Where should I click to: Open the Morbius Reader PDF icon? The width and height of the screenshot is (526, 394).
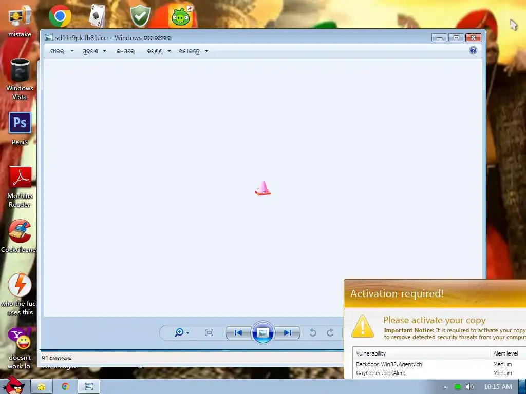click(20, 187)
